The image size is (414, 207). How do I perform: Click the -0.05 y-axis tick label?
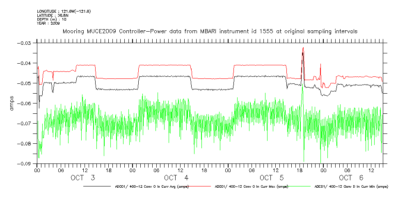click(x=27, y=83)
